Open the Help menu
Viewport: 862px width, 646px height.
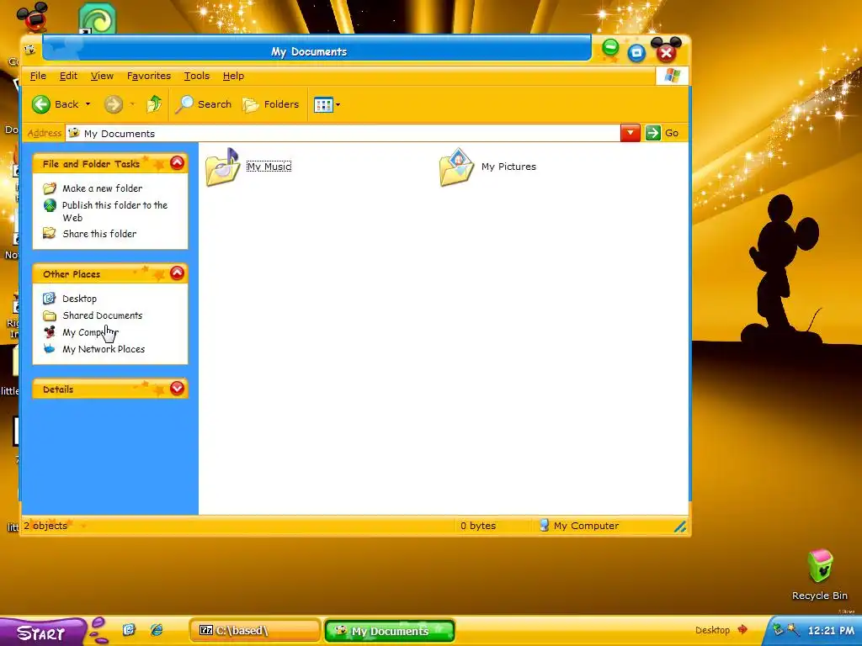(233, 76)
